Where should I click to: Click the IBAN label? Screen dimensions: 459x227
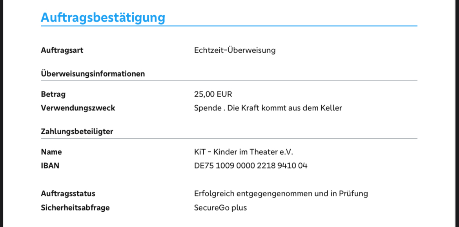click(x=50, y=166)
